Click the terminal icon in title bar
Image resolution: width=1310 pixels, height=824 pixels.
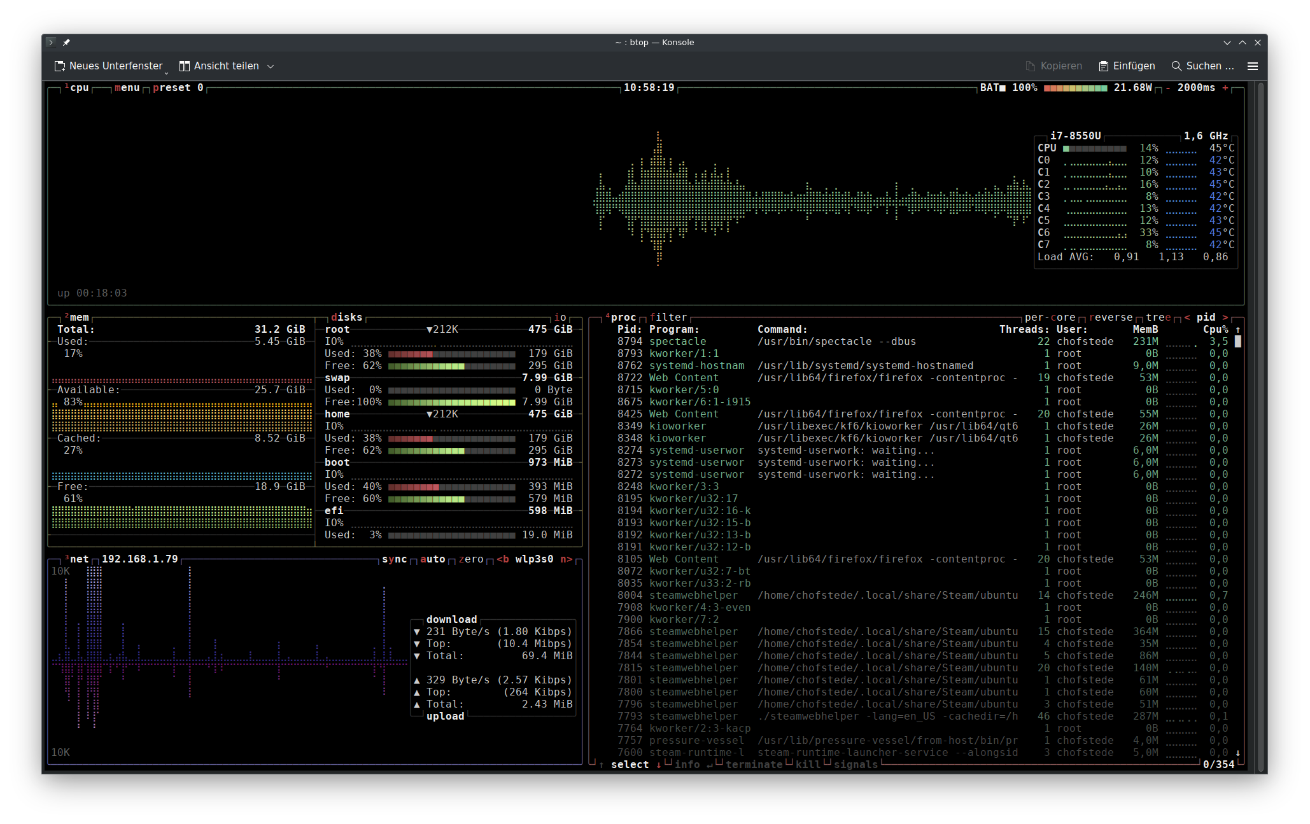51,43
